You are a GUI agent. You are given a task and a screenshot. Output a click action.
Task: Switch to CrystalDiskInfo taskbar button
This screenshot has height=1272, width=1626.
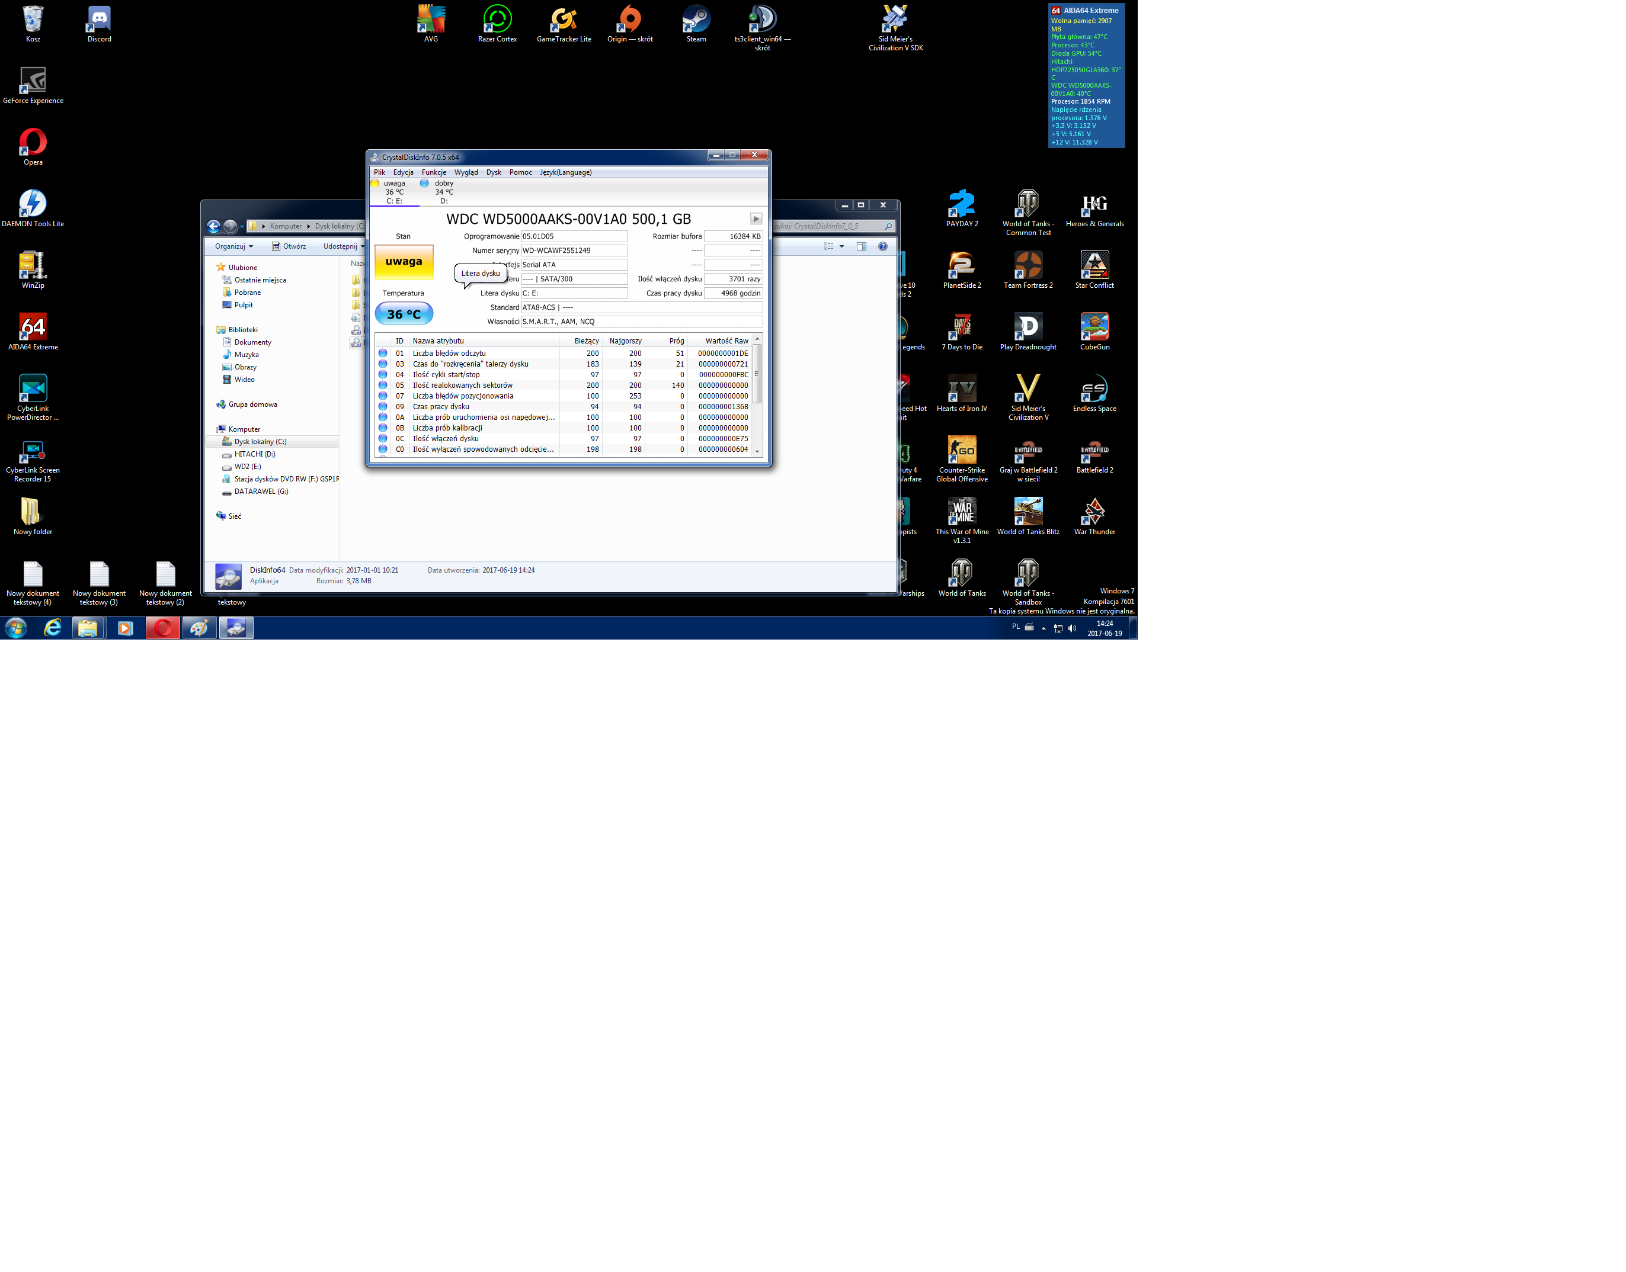(x=235, y=628)
